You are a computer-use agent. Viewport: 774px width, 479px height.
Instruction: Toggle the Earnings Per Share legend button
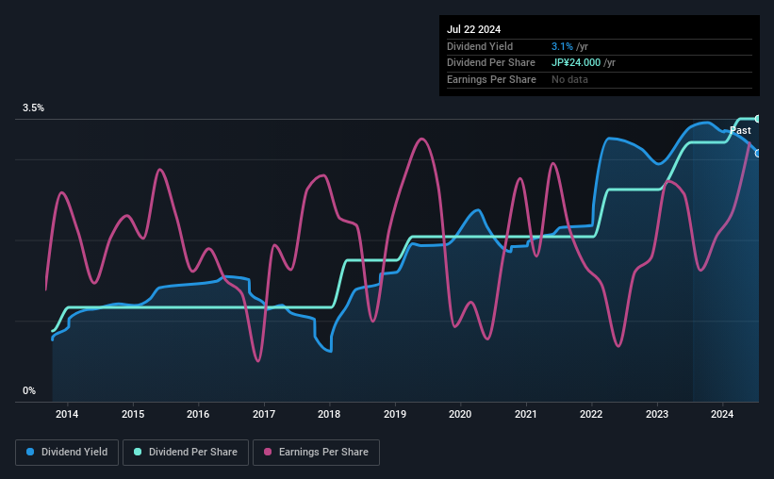tap(316, 453)
